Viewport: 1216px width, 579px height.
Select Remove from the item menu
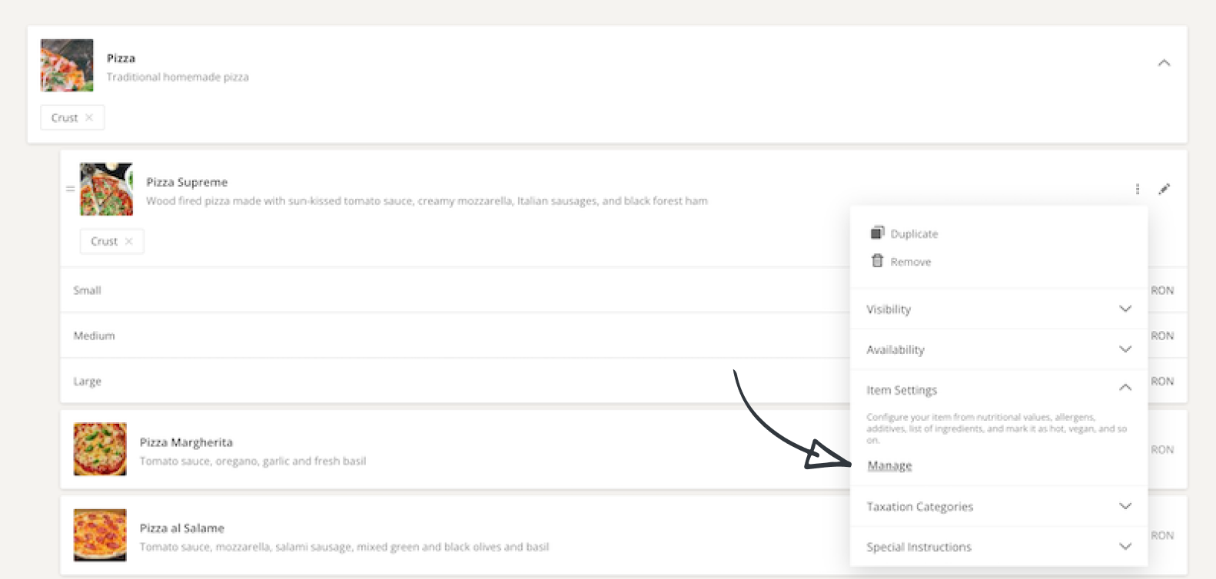[910, 262]
